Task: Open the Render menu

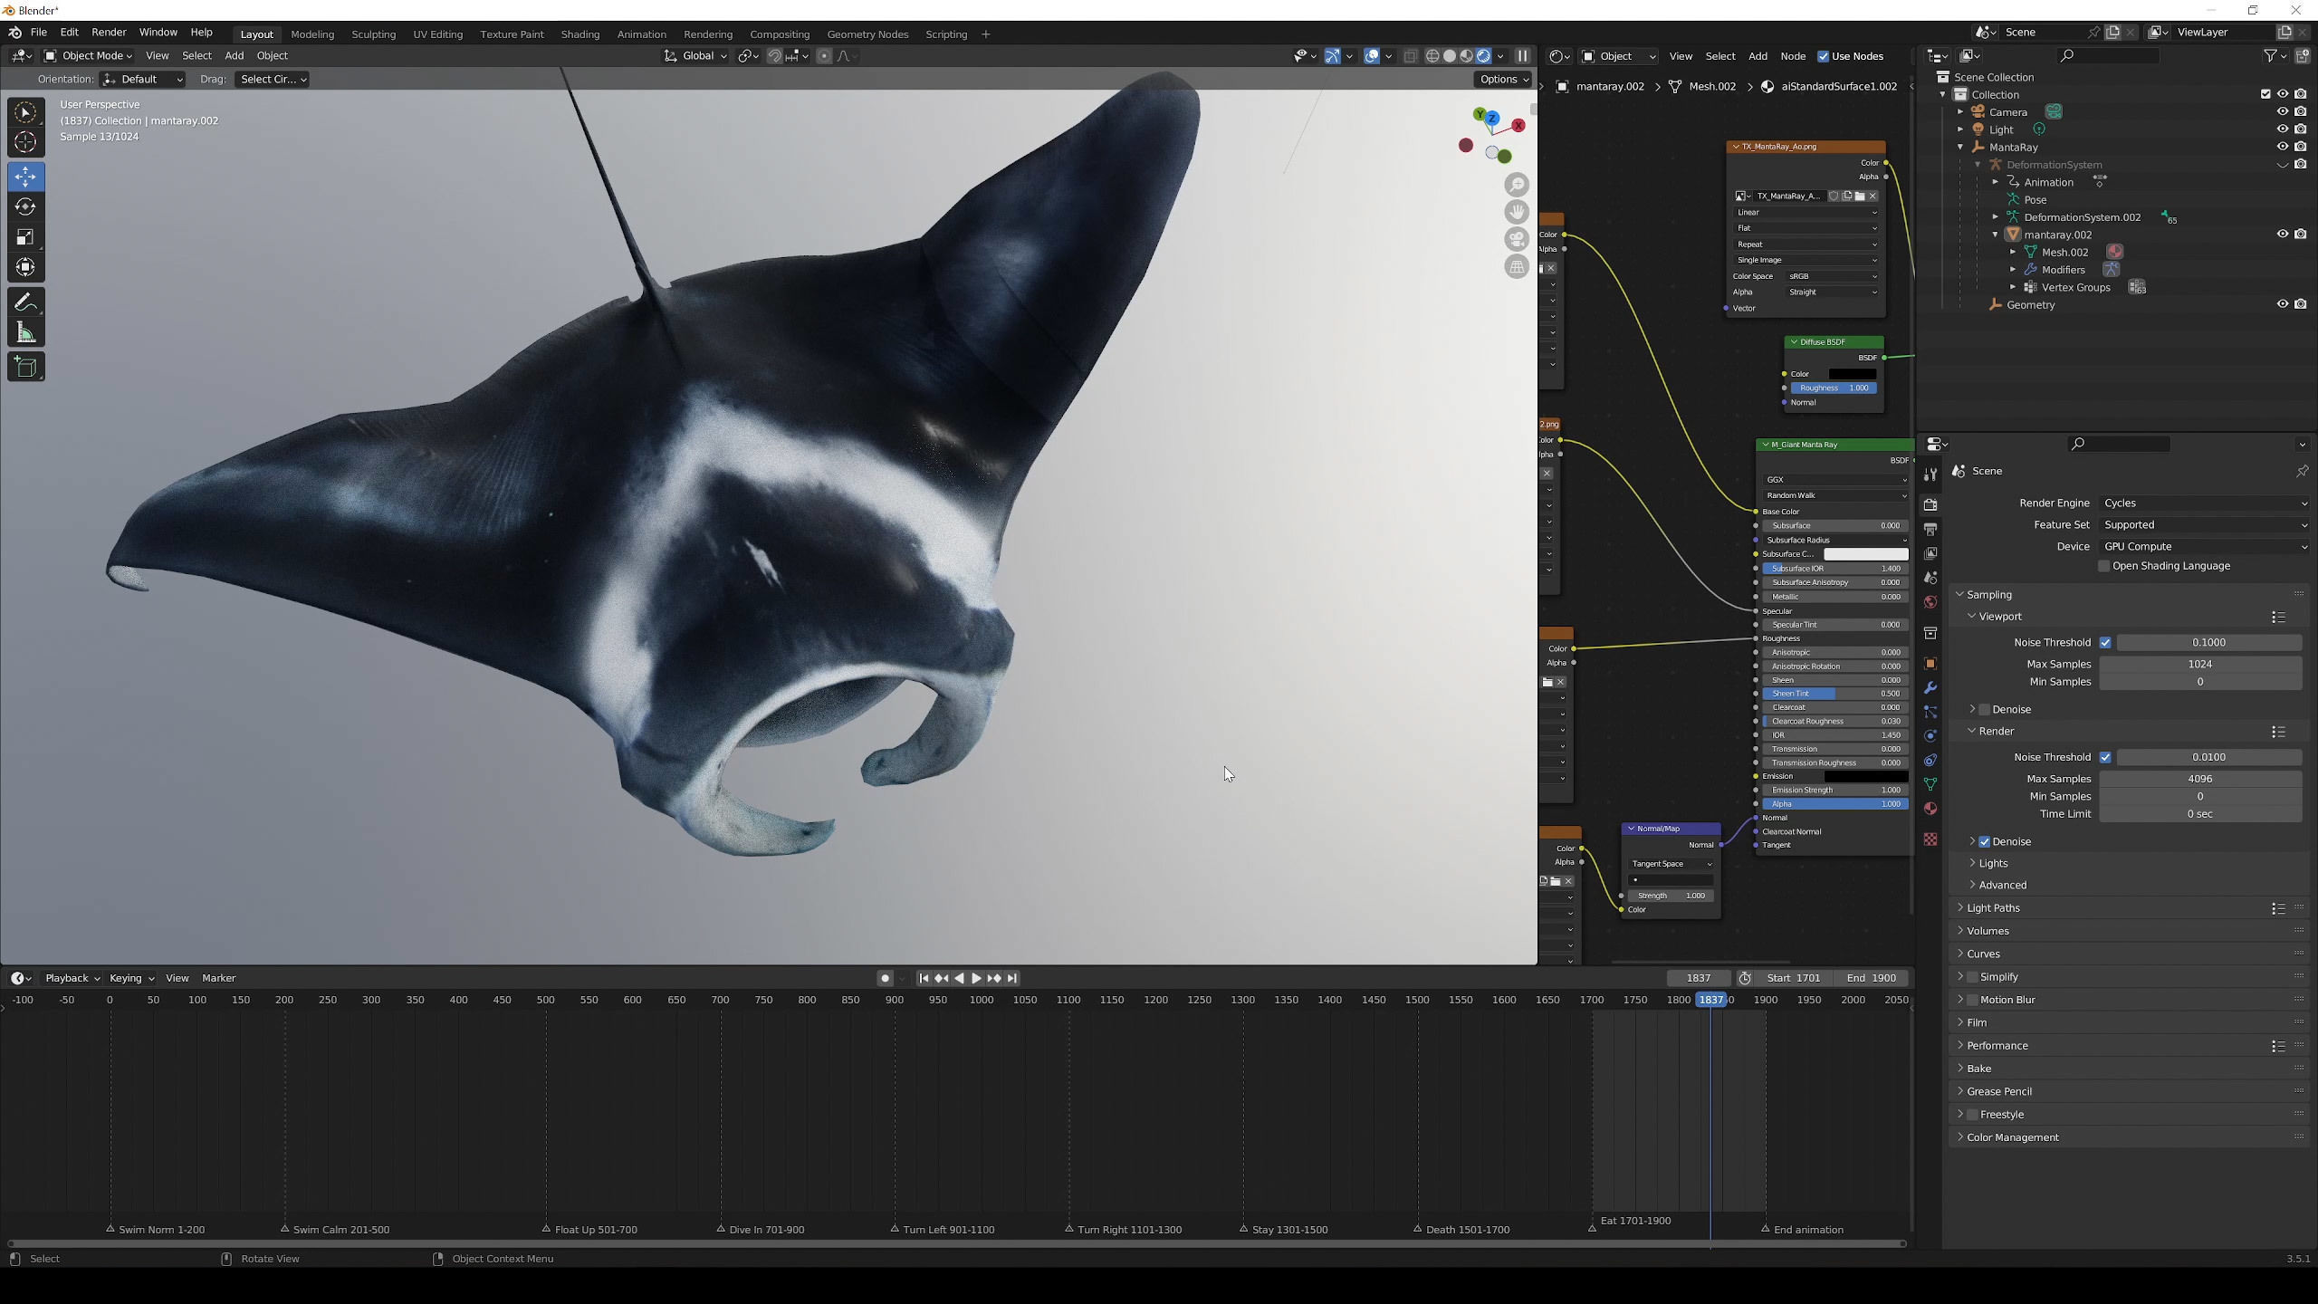Action: (x=109, y=32)
